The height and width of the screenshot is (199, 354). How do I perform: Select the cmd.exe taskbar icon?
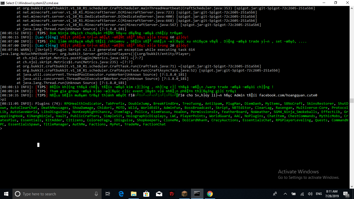point(197,194)
